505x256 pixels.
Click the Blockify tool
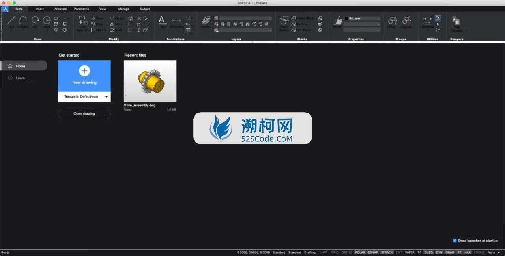click(x=299, y=24)
